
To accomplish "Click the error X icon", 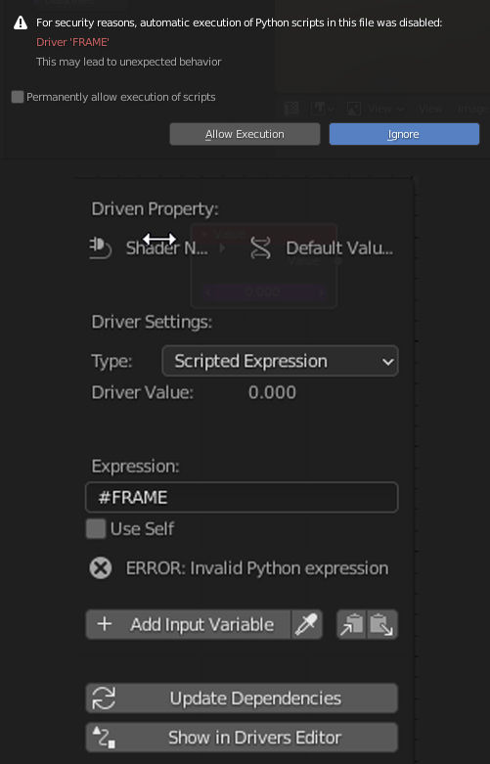I will click(101, 568).
